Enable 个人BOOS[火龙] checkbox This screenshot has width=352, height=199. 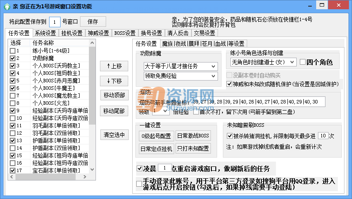[12, 103]
